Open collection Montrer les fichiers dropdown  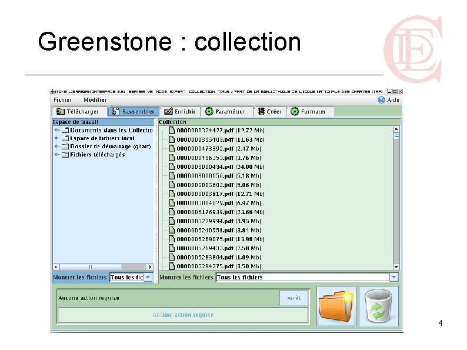pyautogui.click(x=394, y=277)
